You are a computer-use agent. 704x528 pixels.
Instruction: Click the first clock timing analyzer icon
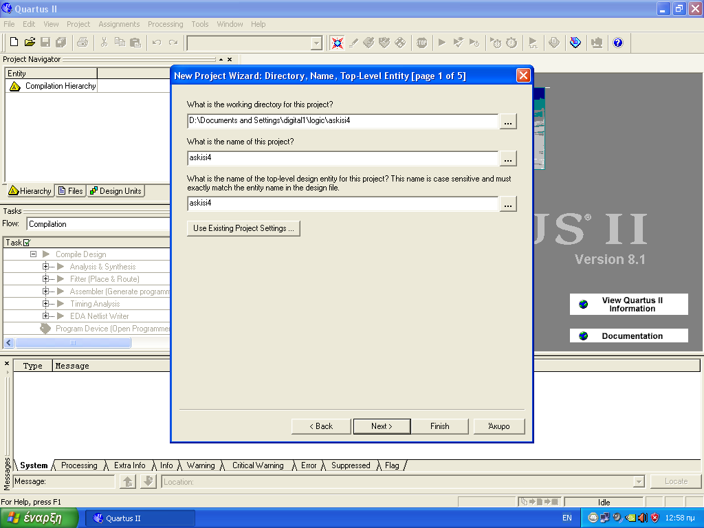click(x=496, y=43)
